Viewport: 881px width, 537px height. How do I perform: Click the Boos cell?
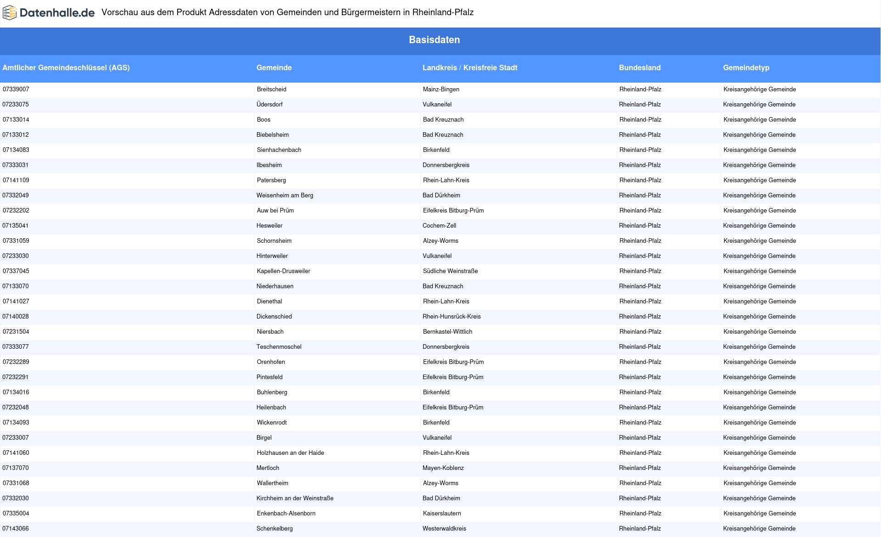coord(337,120)
